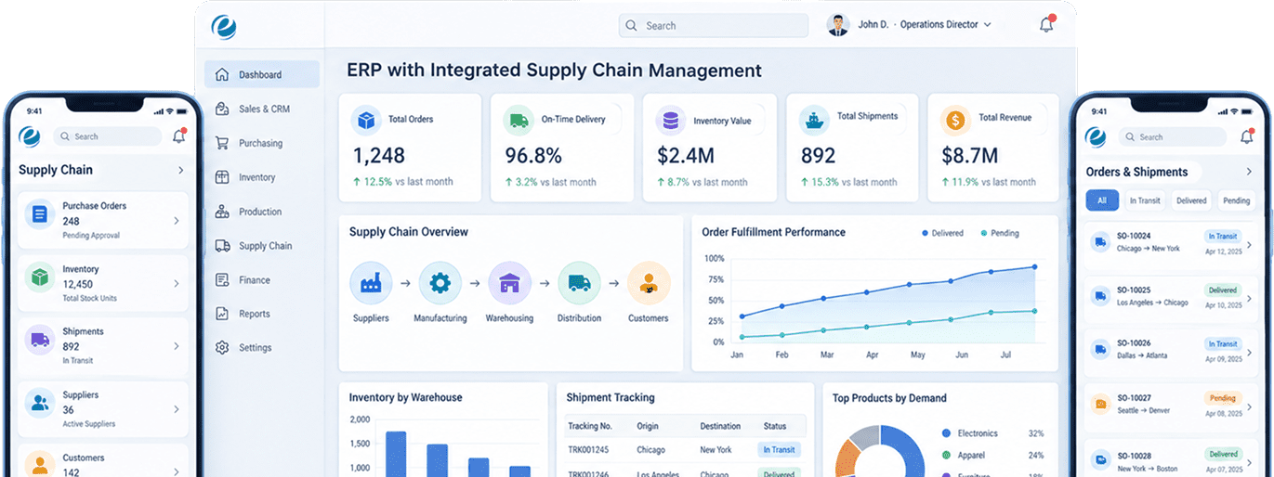Select the Warehousing building icon
The width and height of the screenshot is (1274, 477).
click(x=509, y=283)
